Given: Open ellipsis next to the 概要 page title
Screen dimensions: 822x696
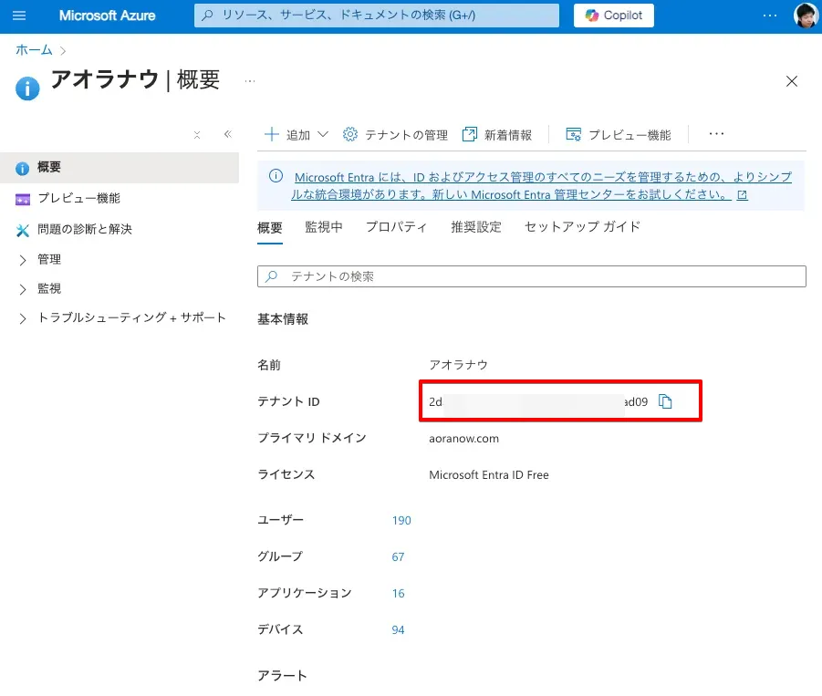Looking at the screenshot, I should [x=250, y=81].
